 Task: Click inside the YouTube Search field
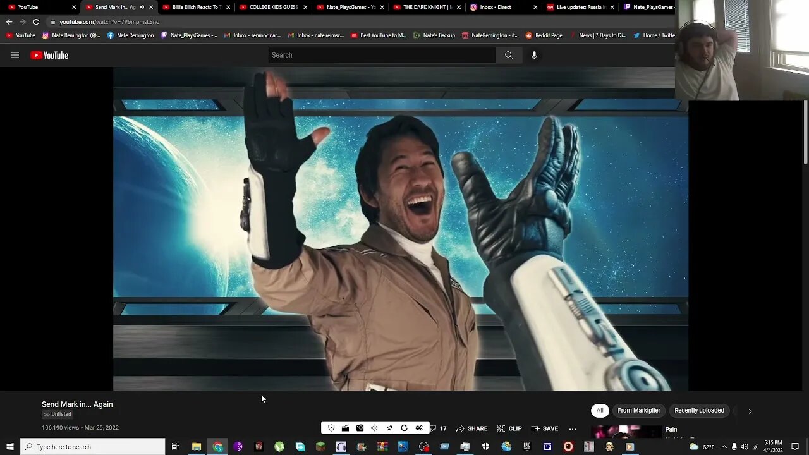click(382, 55)
